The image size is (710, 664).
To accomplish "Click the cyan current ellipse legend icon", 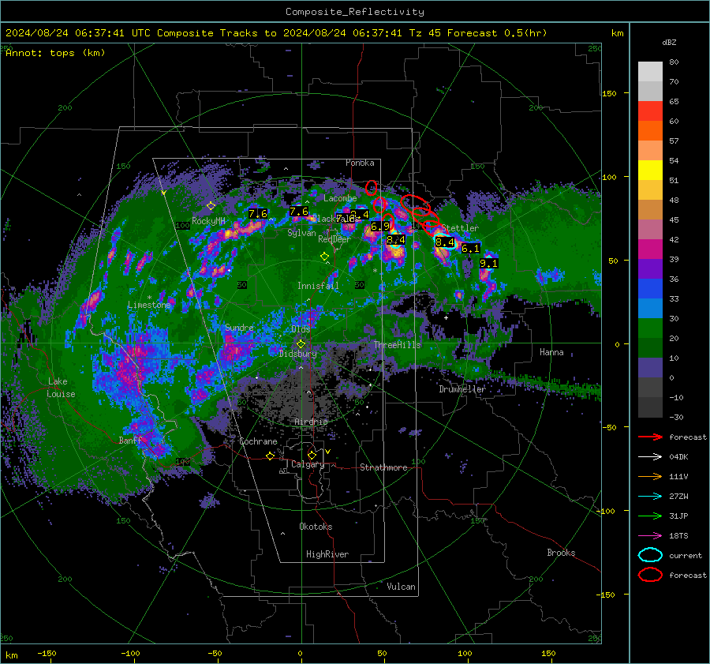I will coord(650,555).
